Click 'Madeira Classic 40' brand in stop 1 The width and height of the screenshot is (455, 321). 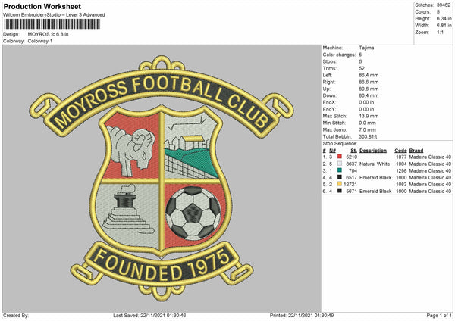coord(430,157)
